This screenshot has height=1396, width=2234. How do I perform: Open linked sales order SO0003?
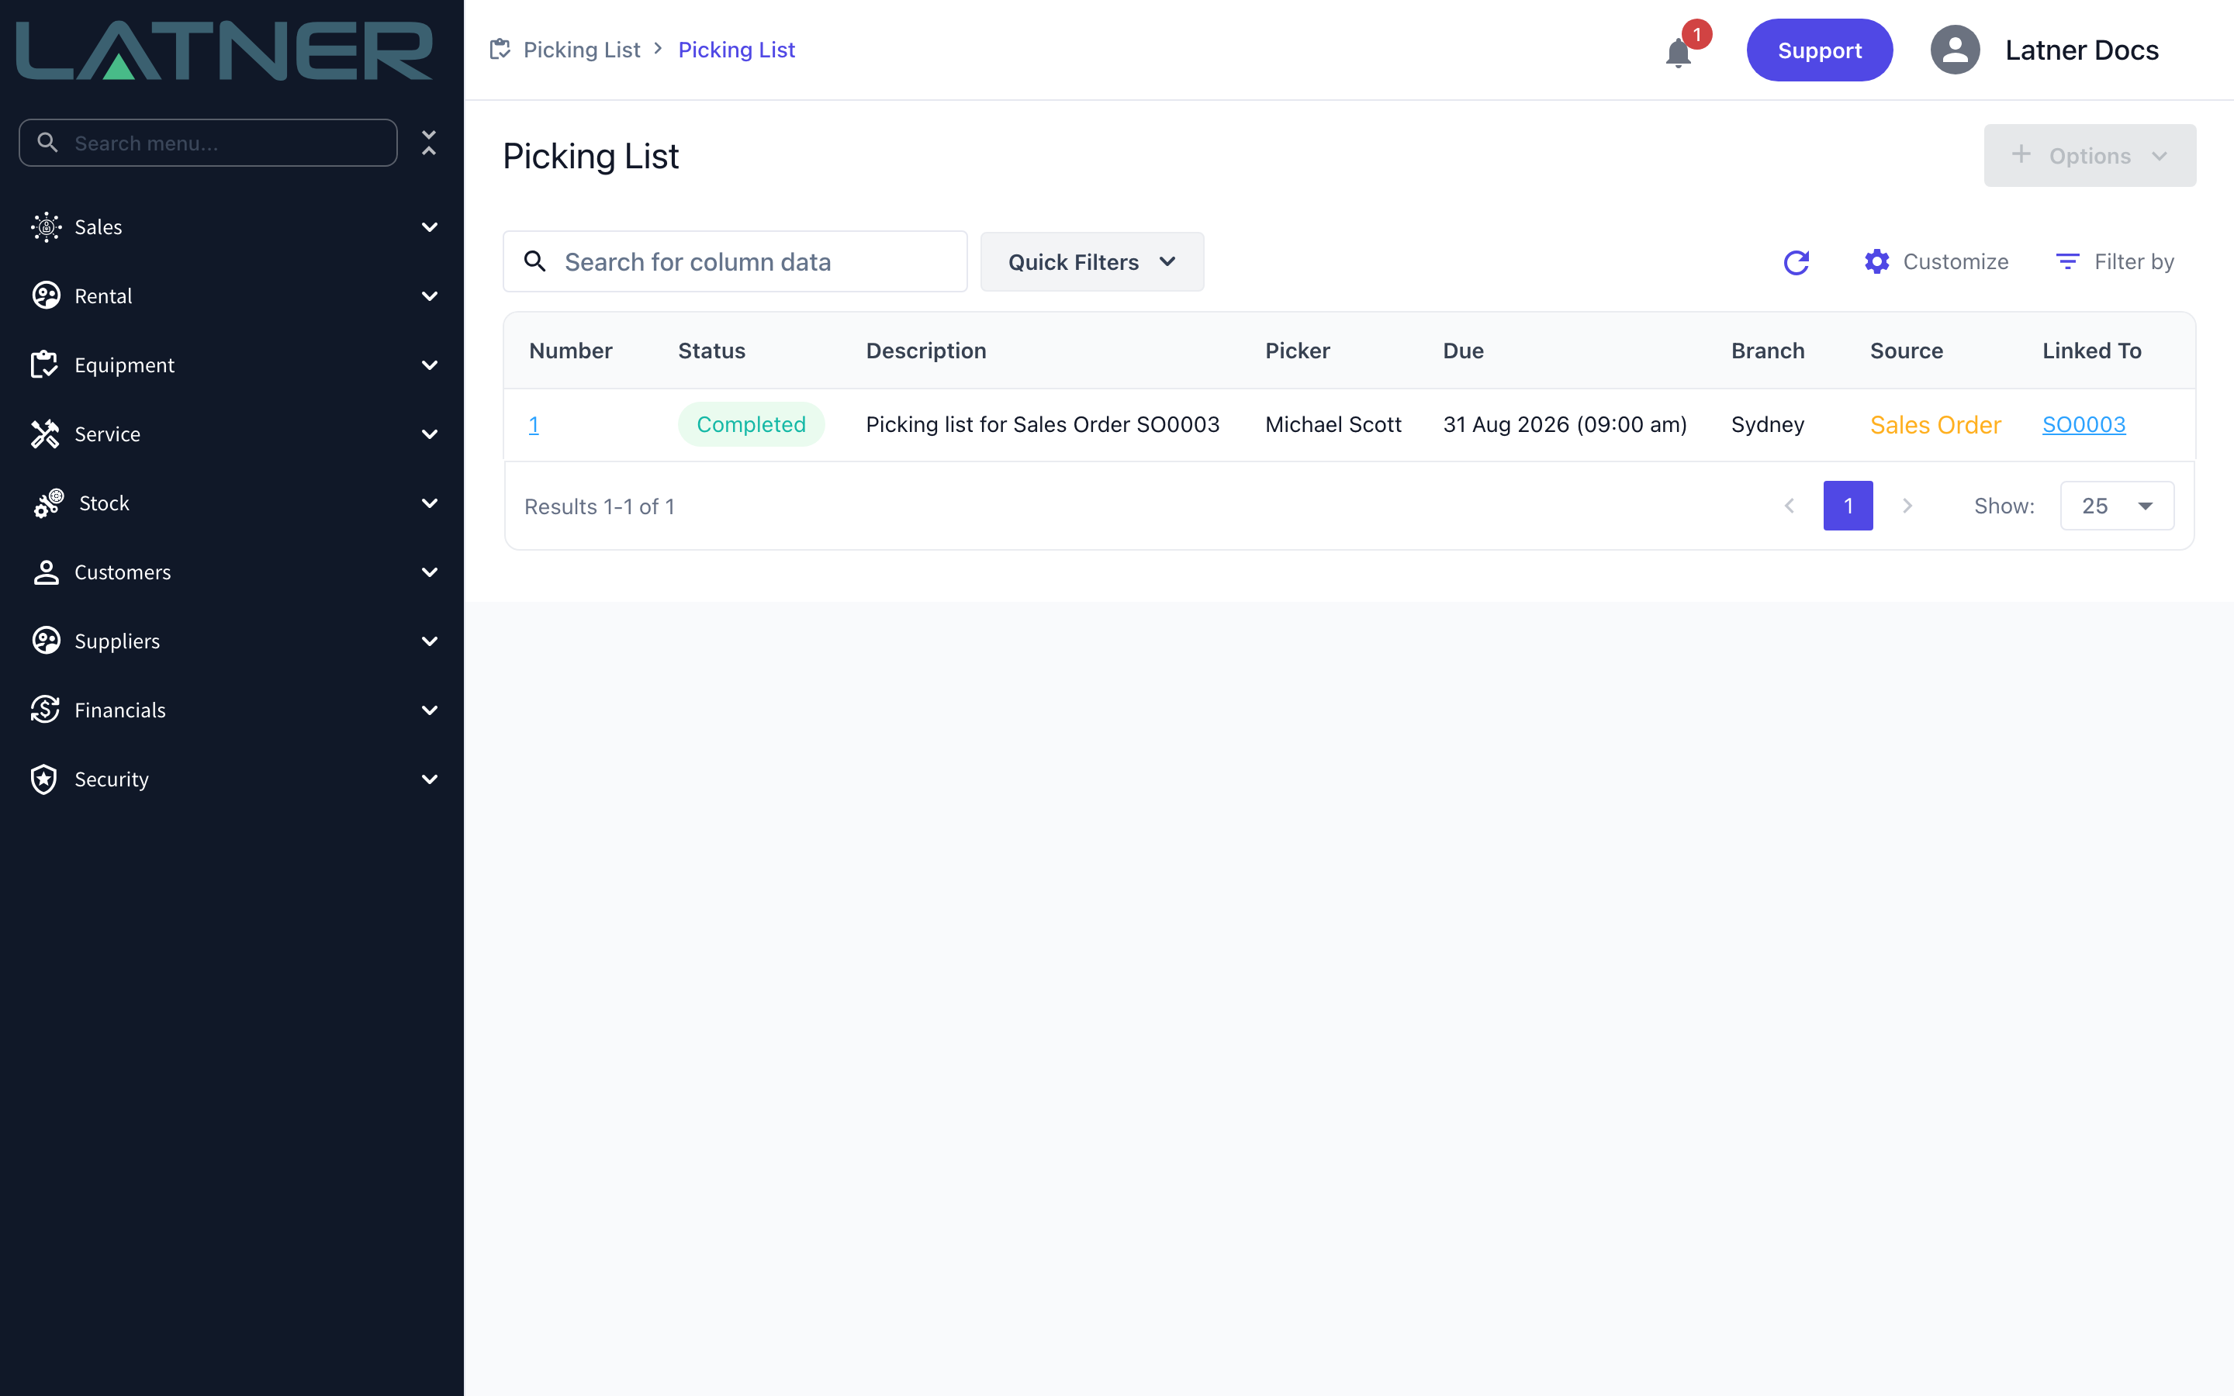[x=2084, y=425]
